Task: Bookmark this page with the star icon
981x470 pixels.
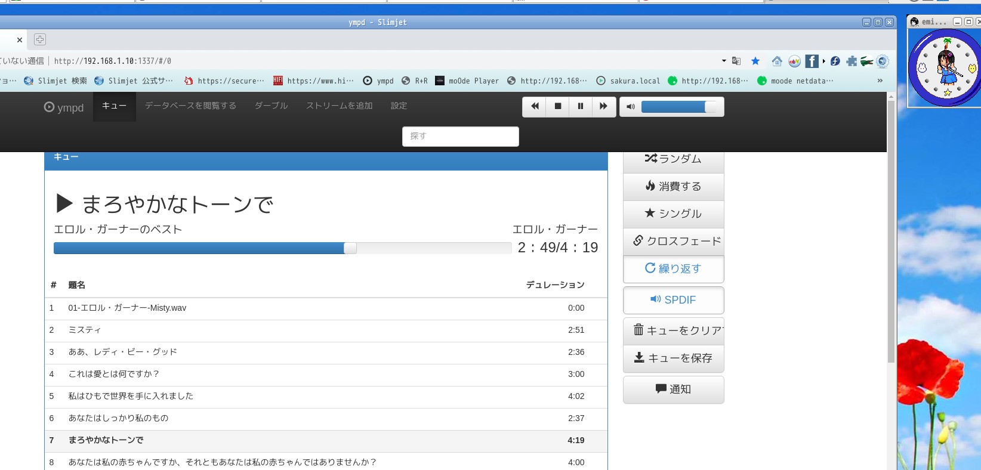Action: [x=755, y=61]
